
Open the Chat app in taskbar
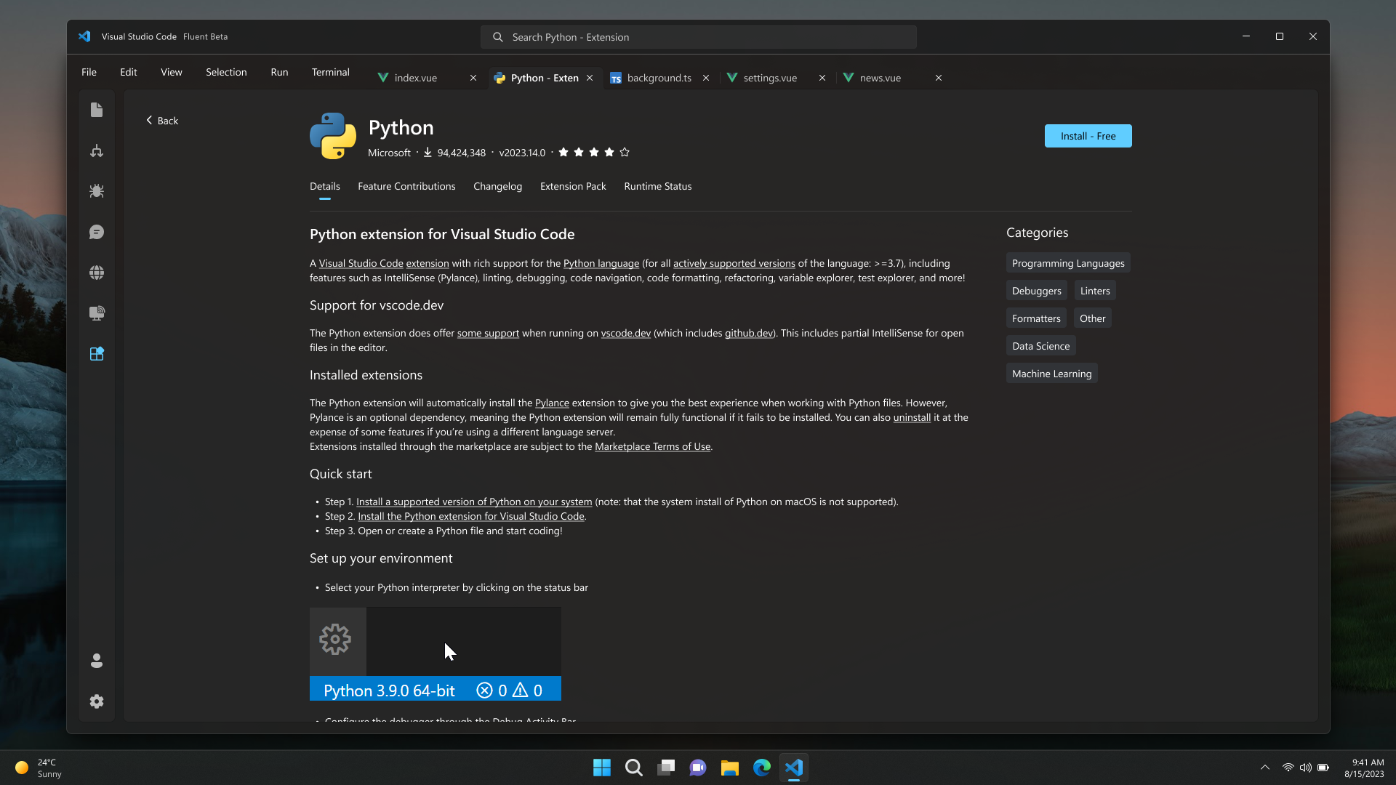(x=698, y=768)
